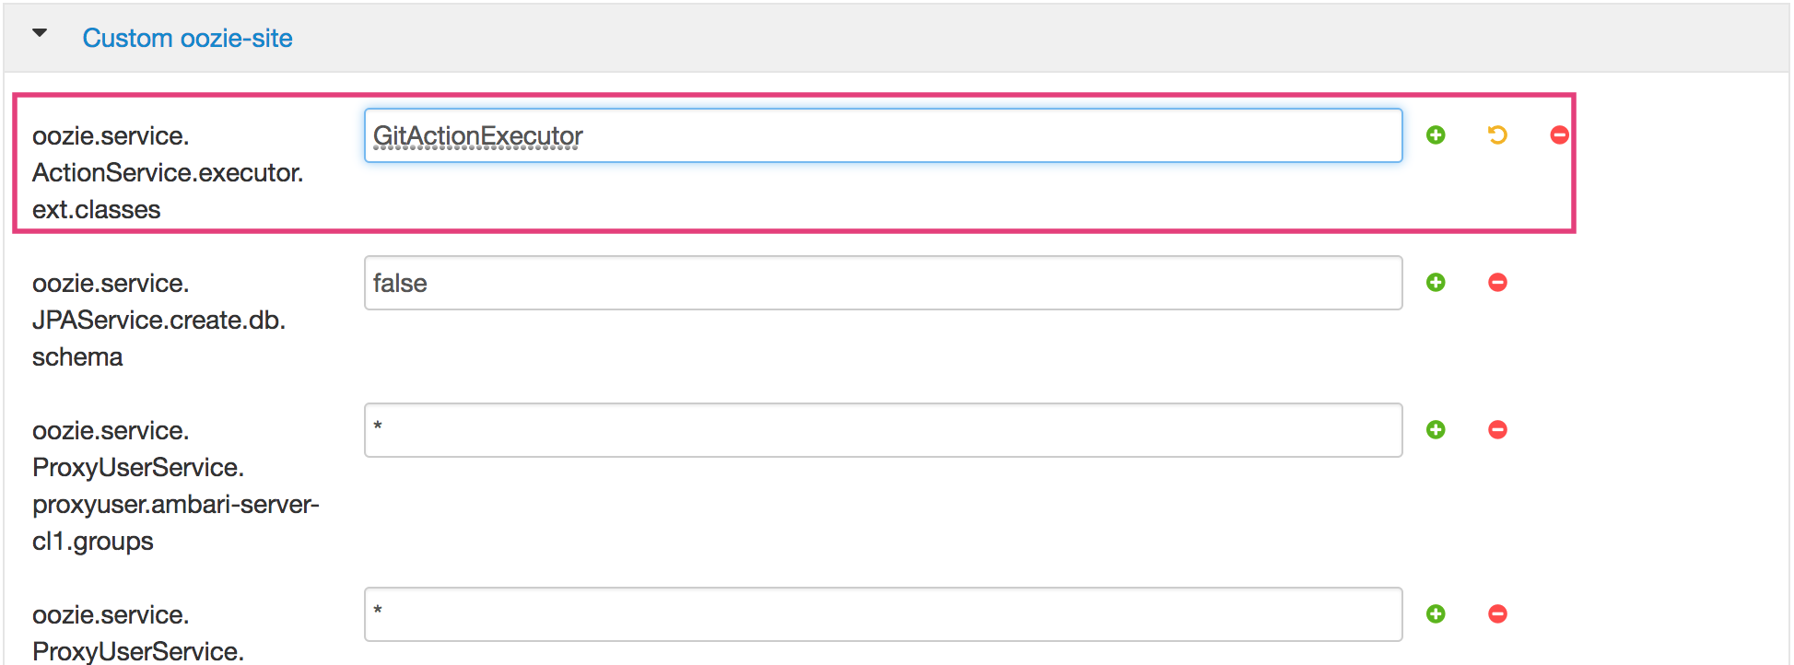Screen dimensions: 1794x665
Task: Undo changes to ActionService.executor.ext.classes
Action: (1497, 135)
